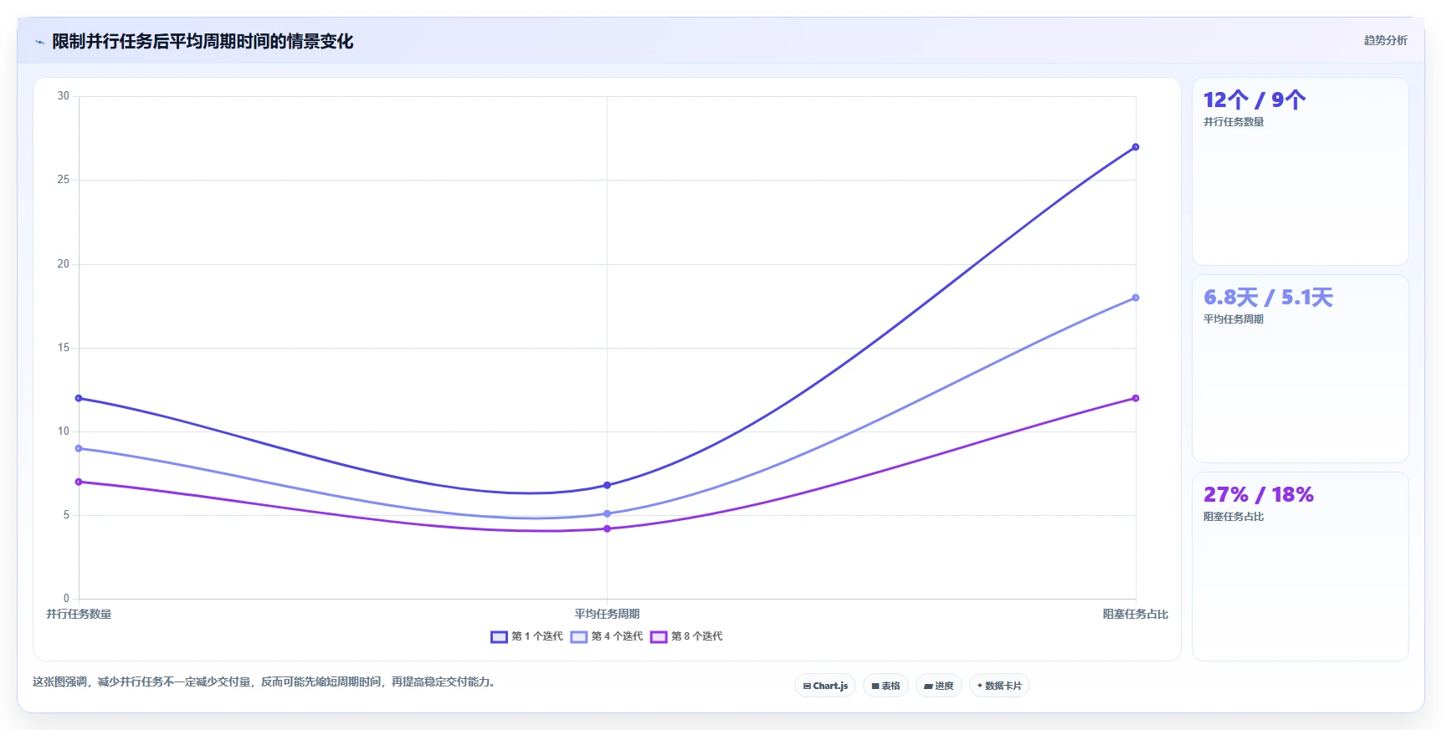Toggle the 第 4 个迭代 legend swatch
The height and width of the screenshot is (730, 1442).
tap(579, 637)
